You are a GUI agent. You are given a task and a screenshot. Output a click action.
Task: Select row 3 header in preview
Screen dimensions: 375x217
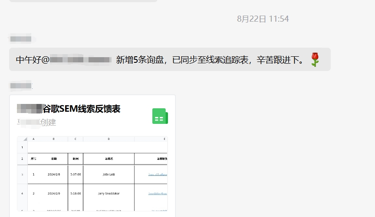point(22,174)
